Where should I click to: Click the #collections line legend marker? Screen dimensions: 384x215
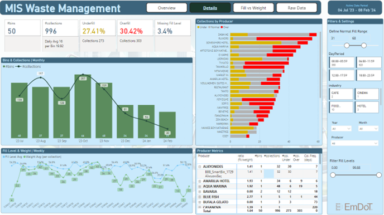tap(18, 66)
